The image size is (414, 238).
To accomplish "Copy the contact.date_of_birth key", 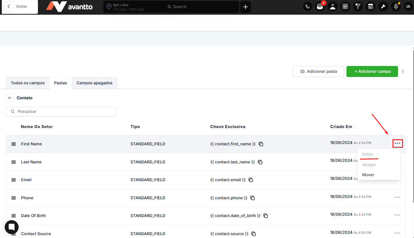I will pos(266,216).
